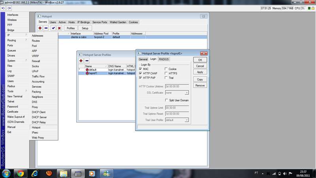Open the Users tab in Hotspot window

(53, 22)
